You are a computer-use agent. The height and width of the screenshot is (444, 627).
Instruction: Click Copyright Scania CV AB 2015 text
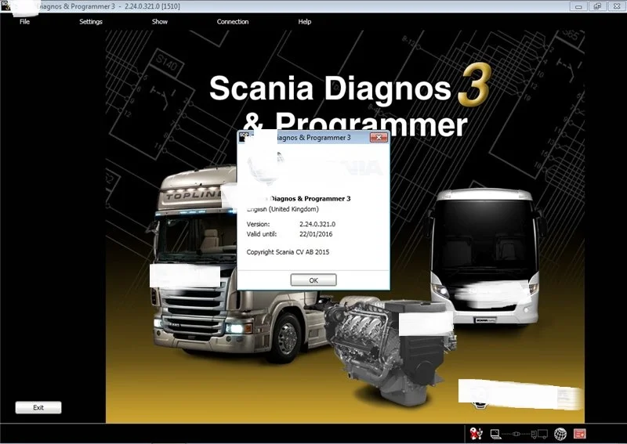(288, 252)
